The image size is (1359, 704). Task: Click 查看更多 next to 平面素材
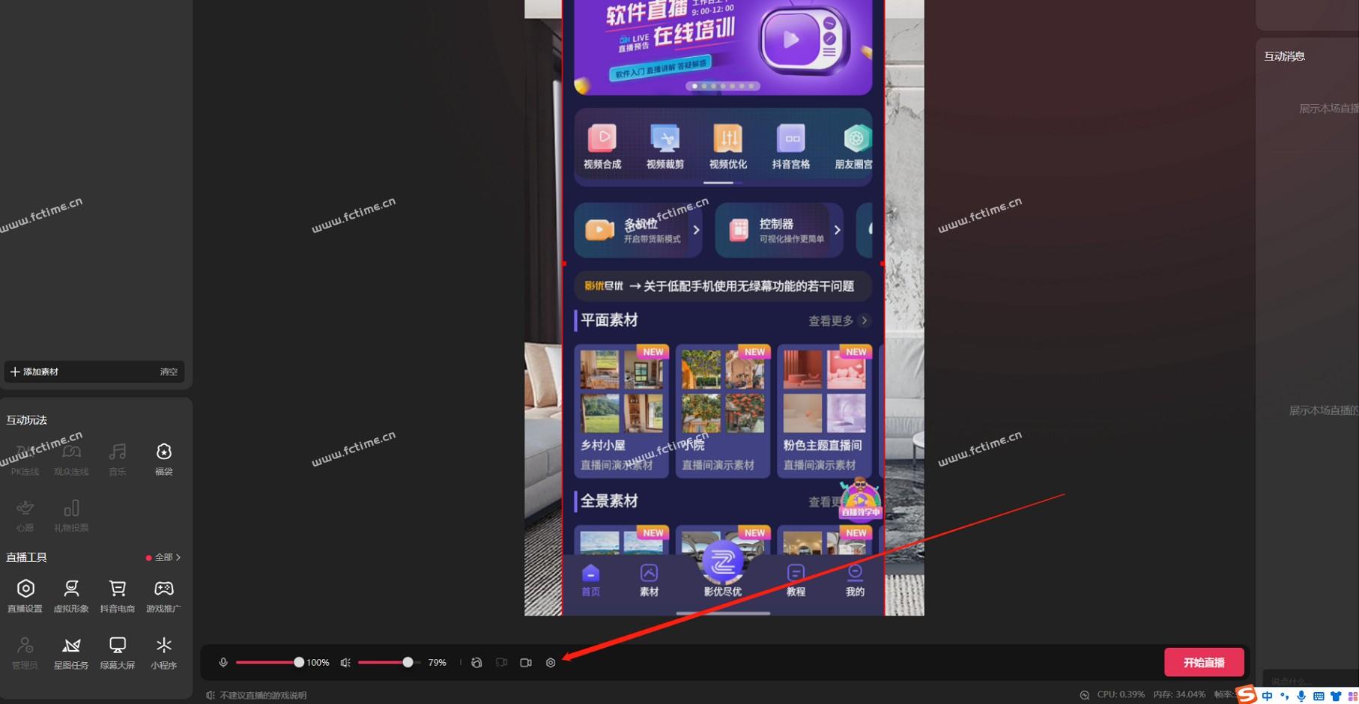838,321
